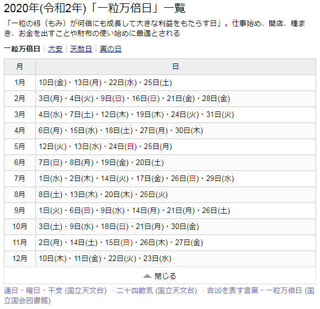Open 二十四節気 (国立天文台) link

[x=157, y=290]
